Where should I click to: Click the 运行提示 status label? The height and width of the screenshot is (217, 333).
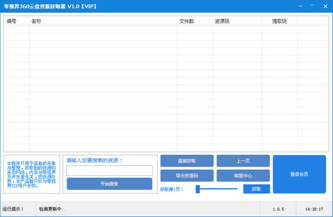(x=13, y=209)
